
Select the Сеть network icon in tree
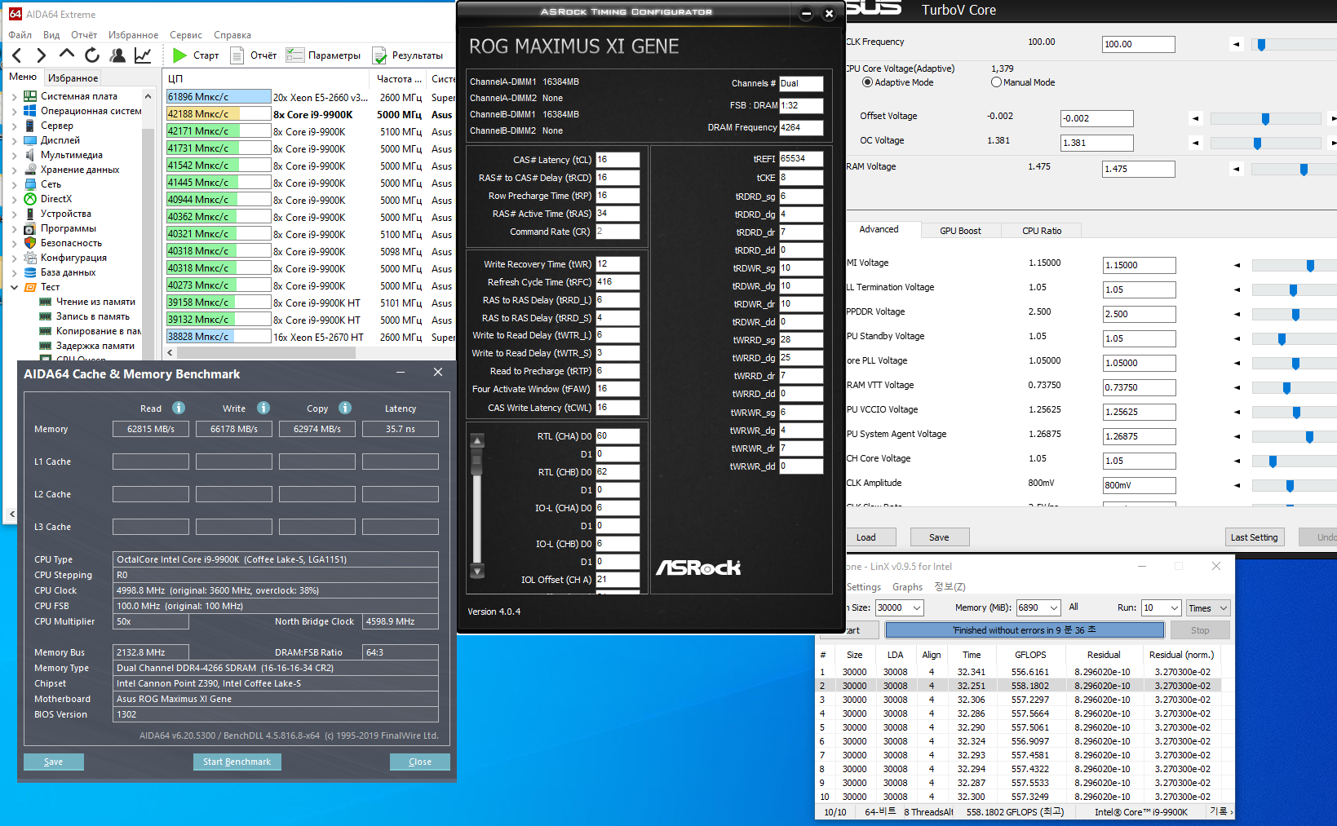point(30,184)
